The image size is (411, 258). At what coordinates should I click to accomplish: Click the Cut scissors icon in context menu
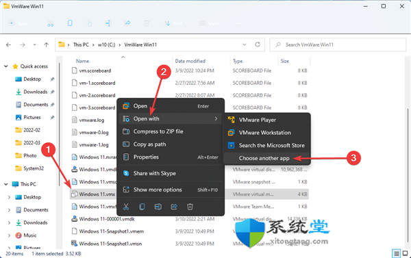click(x=126, y=207)
